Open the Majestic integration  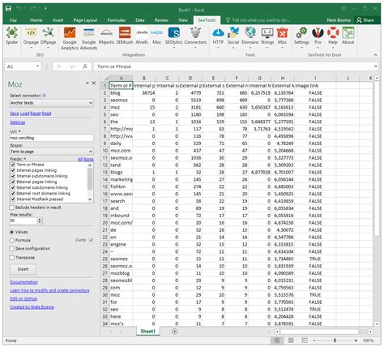point(107,36)
